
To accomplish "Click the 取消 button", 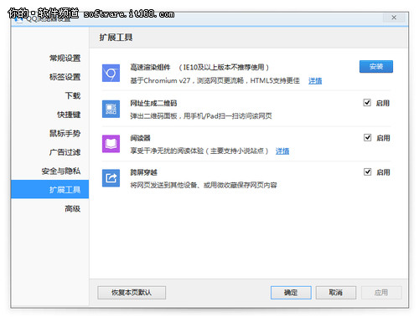I will click(336, 293).
